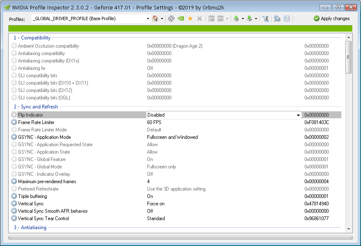Select GSYNC - Application Requested State row

point(176,144)
